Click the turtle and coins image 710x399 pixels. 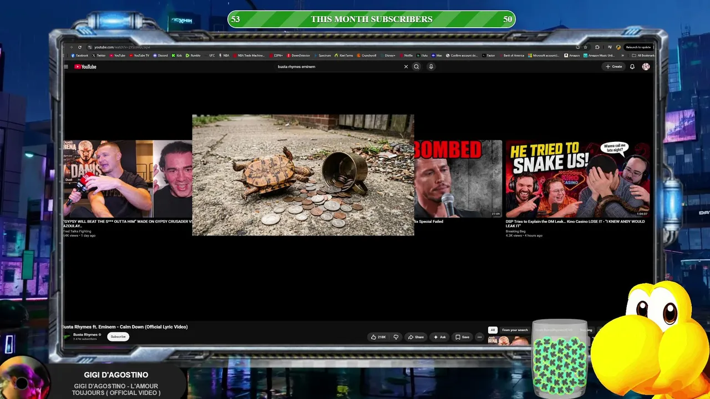tap(303, 175)
